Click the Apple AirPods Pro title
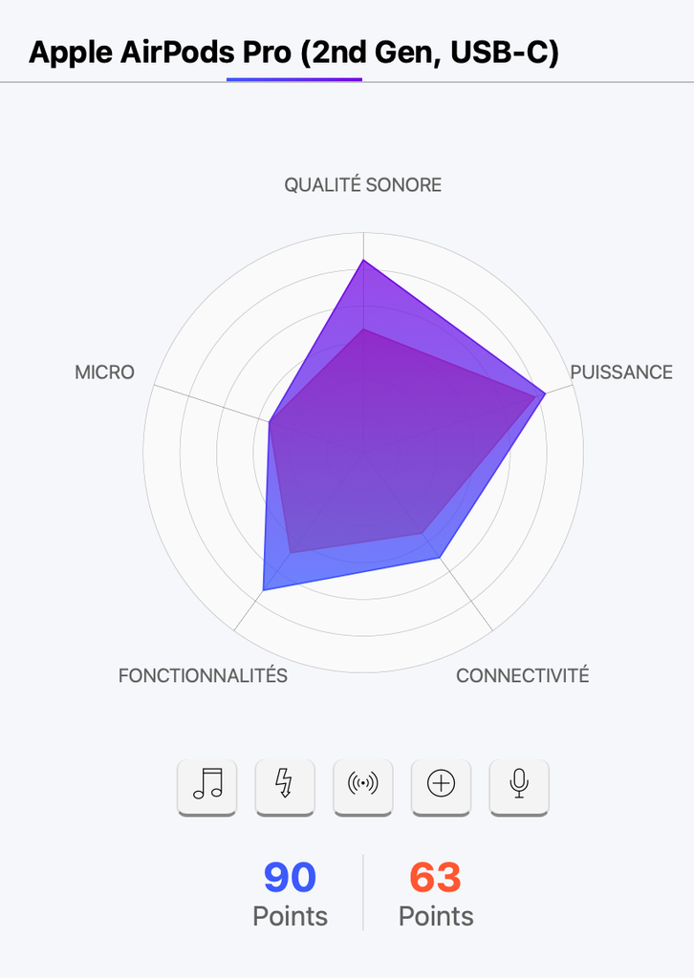The width and height of the screenshot is (694, 978). tap(294, 53)
